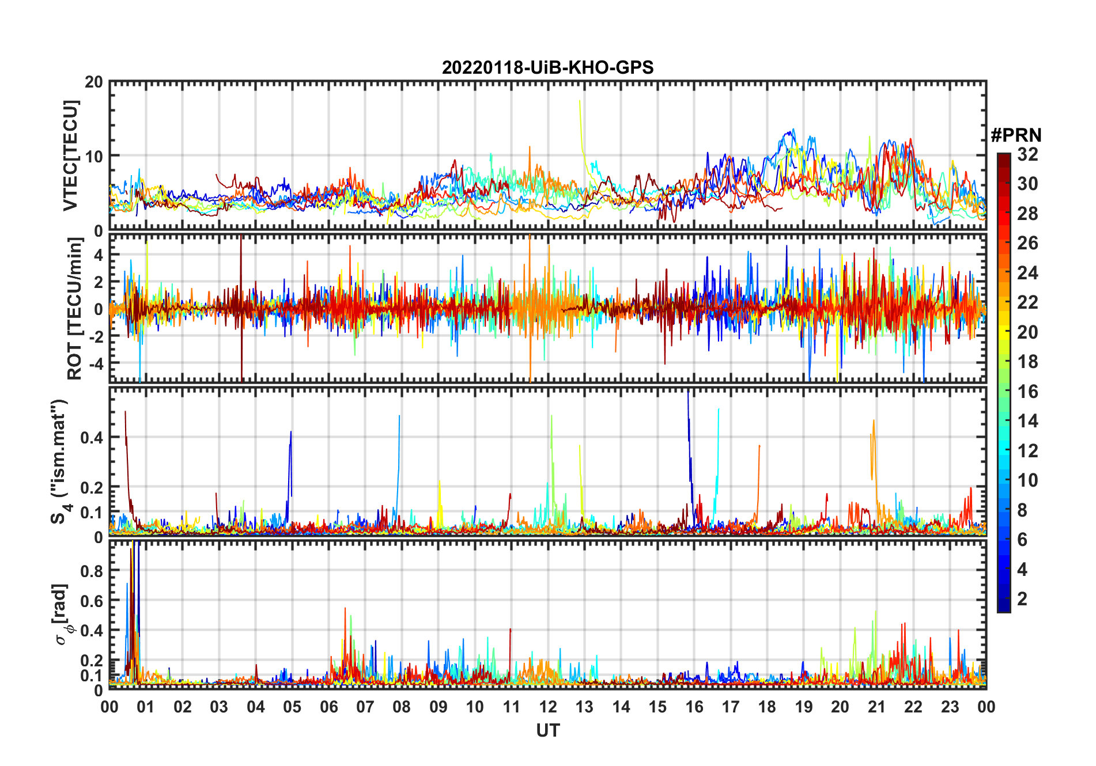Click ROT y-axis tick label -4
This screenshot has height=766, width=1096.
point(96,363)
